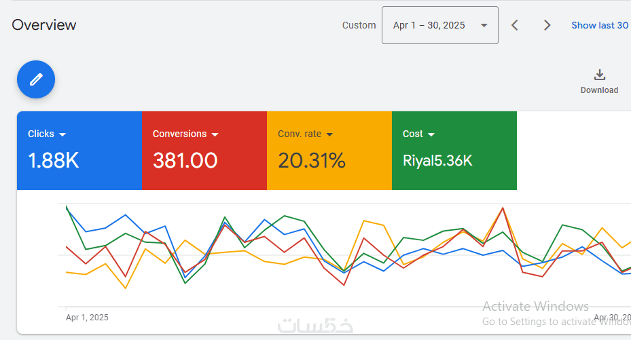
Task: Select the yellow Conv. rate scorecard
Action: point(329,150)
